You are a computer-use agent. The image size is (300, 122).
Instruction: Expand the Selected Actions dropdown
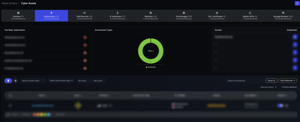coord(268,87)
